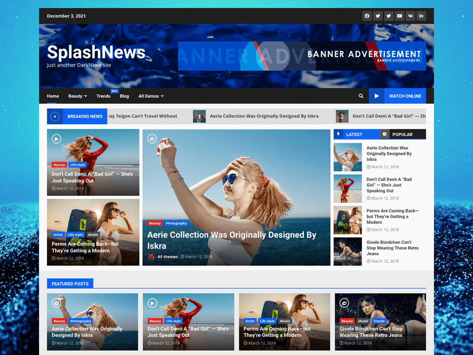Image resolution: width=473 pixels, height=355 pixels.
Task: Open the Trends menu with New badge
Action: click(103, 96)
